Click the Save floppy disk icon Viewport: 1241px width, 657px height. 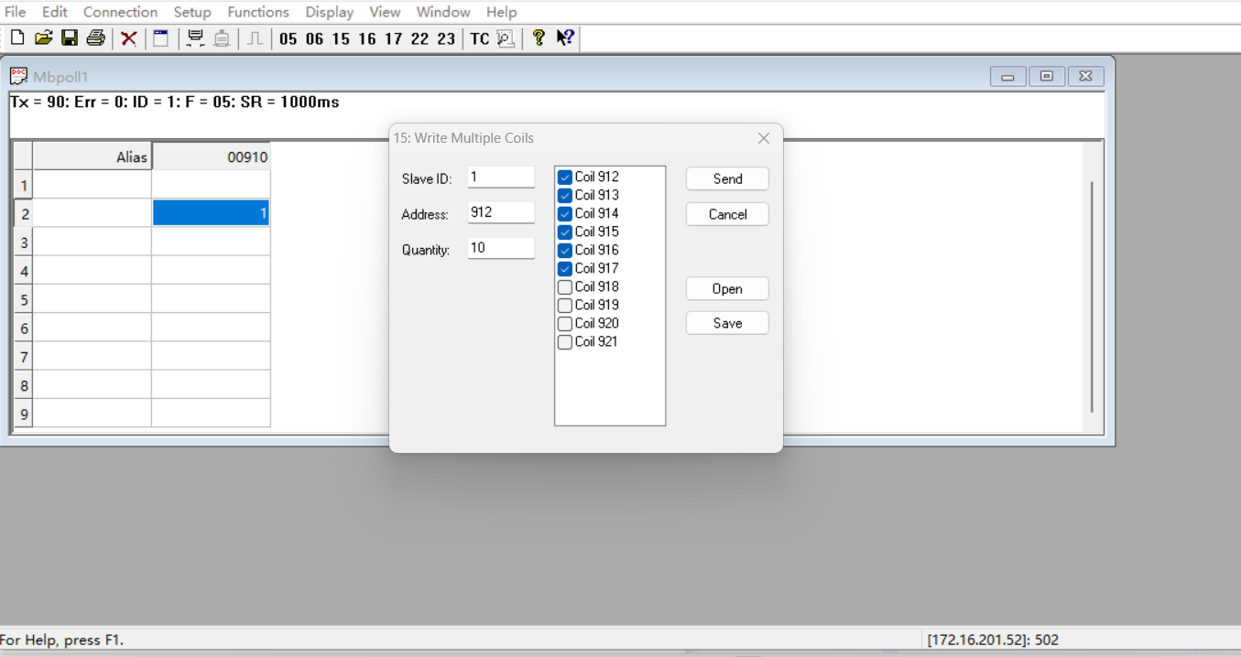[x=70, y=38]
